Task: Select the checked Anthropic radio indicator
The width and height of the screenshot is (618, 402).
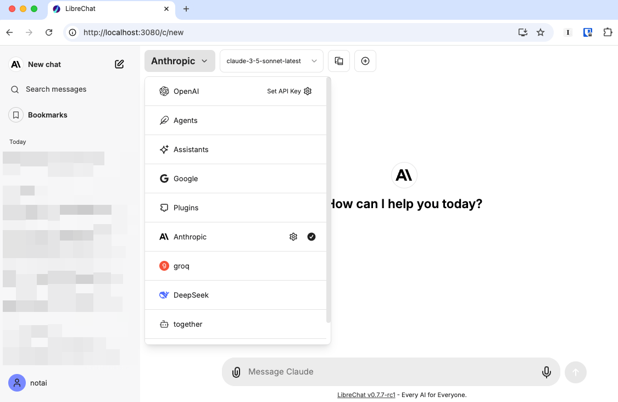Action: tap(311, 237)
